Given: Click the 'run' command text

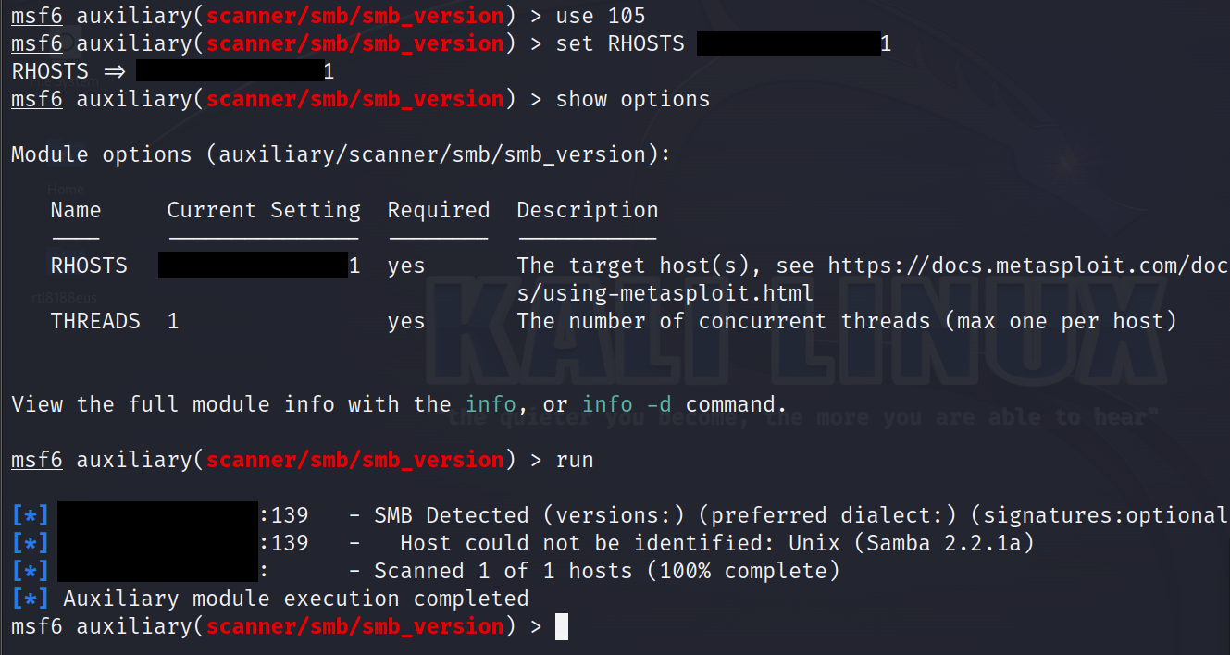Looking at the screenshot, I should [x=575, y=460].
